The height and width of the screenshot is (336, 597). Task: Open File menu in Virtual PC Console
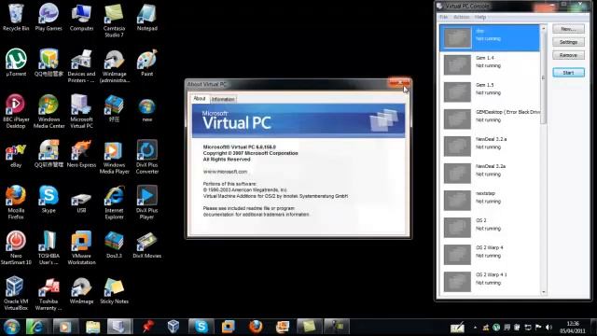click(x=444, y=17)
